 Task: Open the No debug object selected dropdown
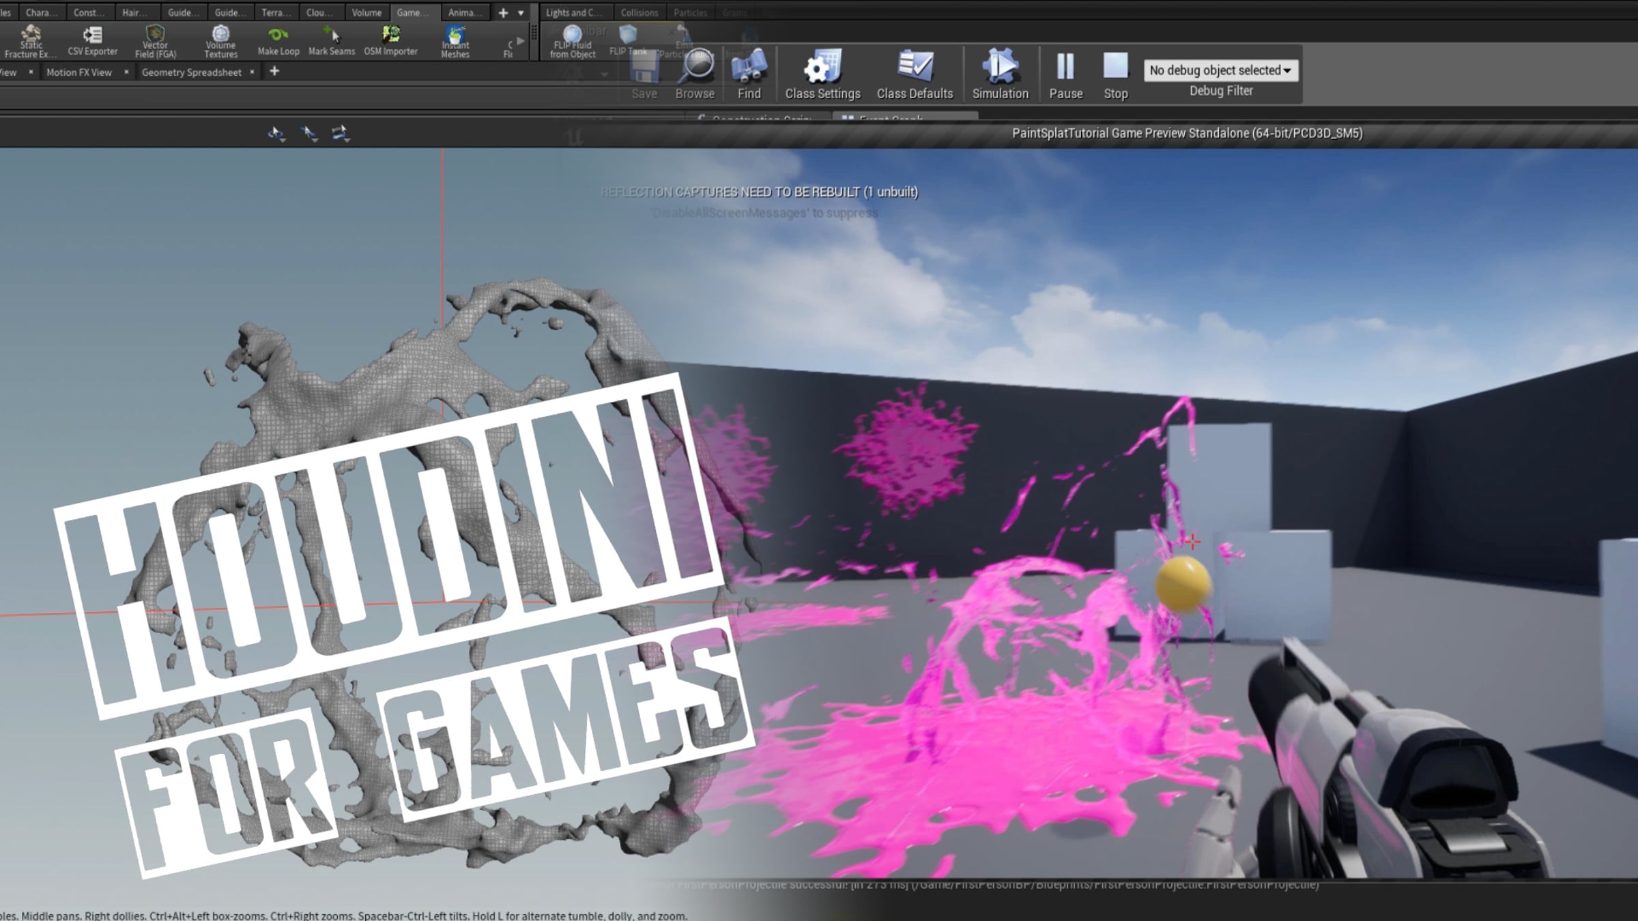point(1220,70)
